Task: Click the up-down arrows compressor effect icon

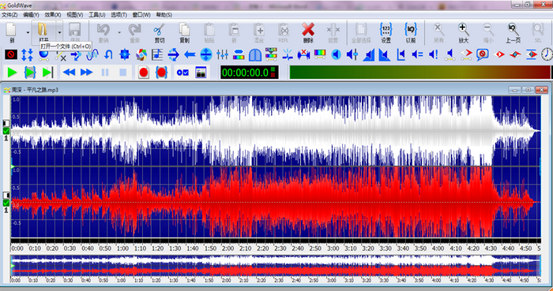Action: tap(27, 54)
